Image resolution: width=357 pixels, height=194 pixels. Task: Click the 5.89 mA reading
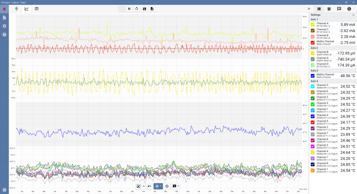coord(348,25)
